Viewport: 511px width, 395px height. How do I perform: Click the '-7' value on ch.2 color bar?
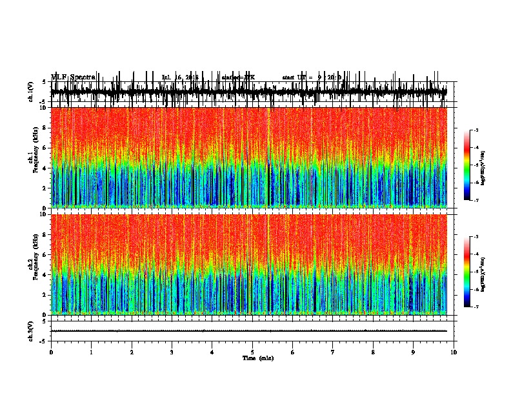[476, 307]
